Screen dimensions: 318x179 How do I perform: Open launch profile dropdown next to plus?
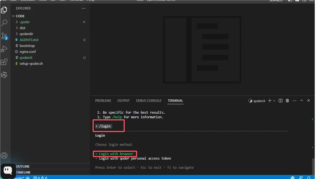(x=274, y=101)
